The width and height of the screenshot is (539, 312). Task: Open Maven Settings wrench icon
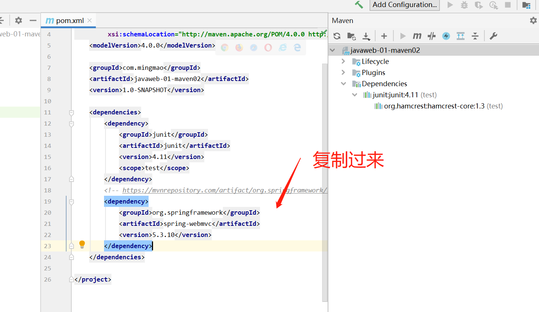point(493,36)
